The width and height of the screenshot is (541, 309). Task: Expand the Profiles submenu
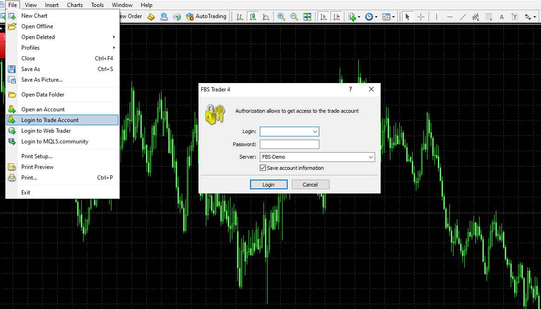(x=62, y=47)
